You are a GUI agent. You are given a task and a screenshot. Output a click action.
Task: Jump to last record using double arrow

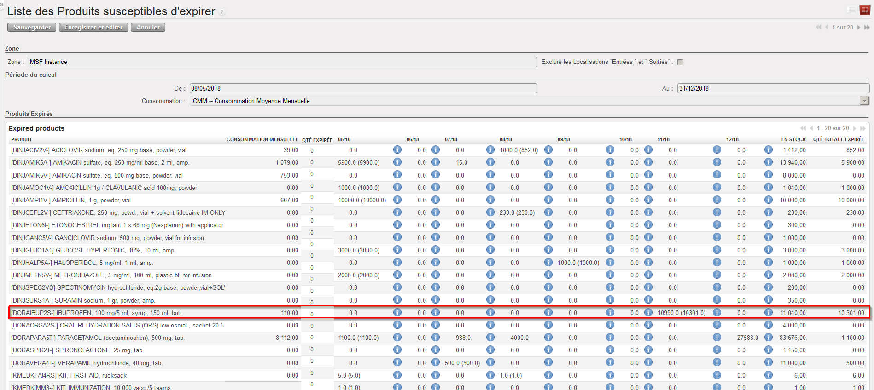pyautogui.click(x=867, y=28)
